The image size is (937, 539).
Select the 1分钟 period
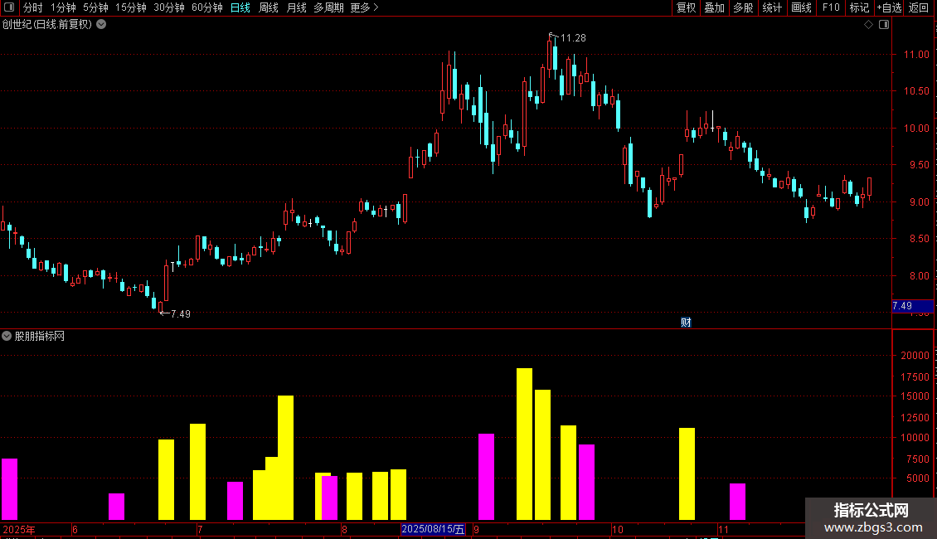click(63, 7)
